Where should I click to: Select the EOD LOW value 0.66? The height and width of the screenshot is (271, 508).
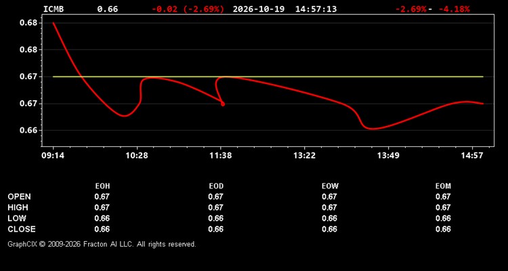(x=216, y=218)
